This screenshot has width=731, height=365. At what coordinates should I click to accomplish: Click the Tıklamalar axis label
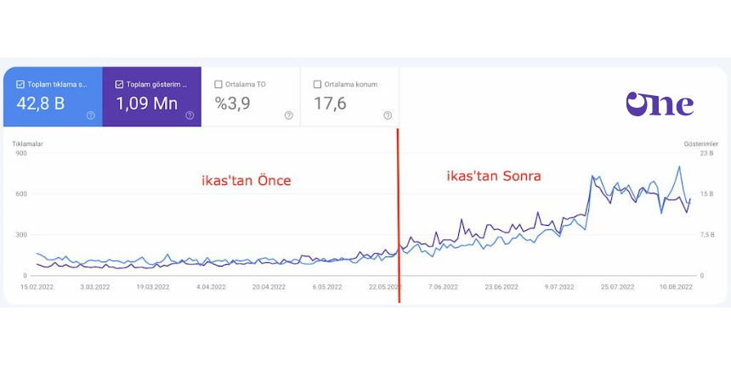coord(27,143)
